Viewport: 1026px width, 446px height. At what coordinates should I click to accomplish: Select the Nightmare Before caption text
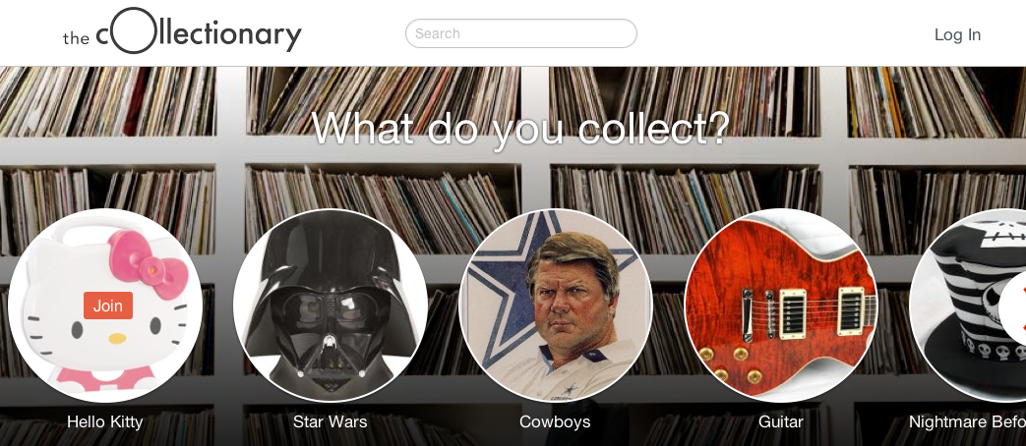click(x=967, y=421)
